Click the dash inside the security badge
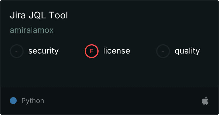This screenshot has width=219, height=115. [x=17, y=51]
